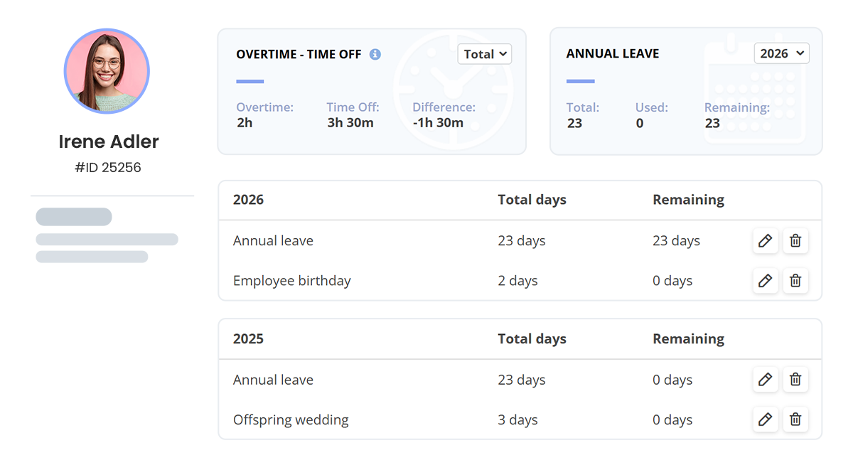Delete the 2025 Annual leave entry

coord(795,380)
